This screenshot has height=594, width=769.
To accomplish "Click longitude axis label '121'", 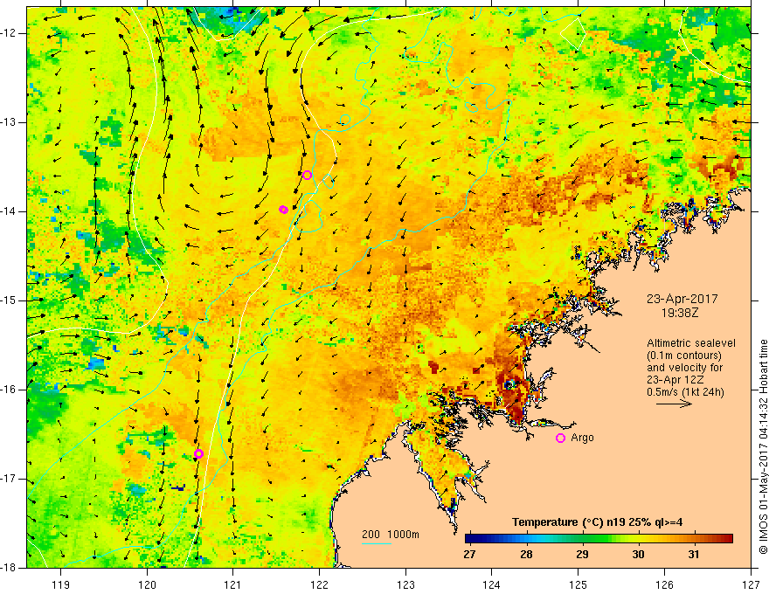I will point(233,585).
